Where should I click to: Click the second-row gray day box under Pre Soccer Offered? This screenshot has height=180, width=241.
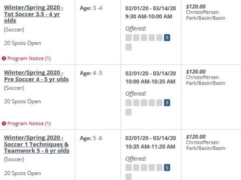(129, 112)
